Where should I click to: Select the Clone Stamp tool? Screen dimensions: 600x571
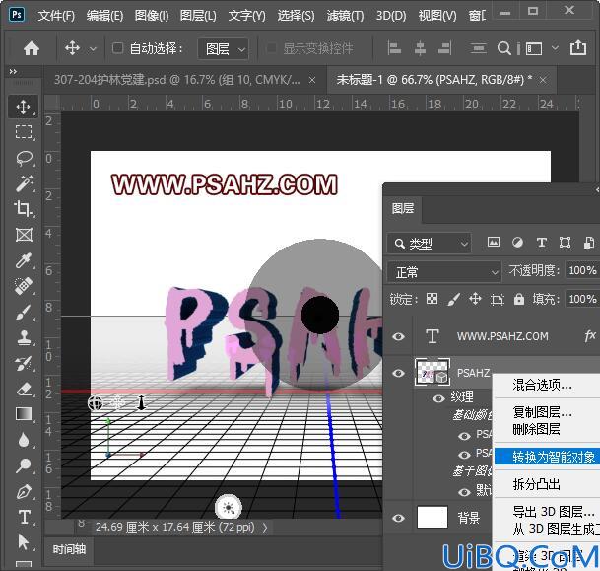[24, 337]
